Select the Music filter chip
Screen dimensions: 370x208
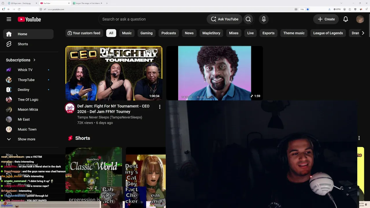127,33
